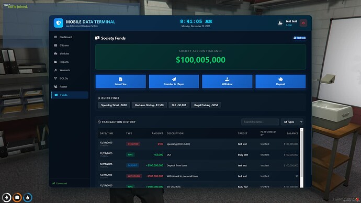This screenshot has height=203, width=361.
Task: Click the Roster people icon
Action: (55, 87)
